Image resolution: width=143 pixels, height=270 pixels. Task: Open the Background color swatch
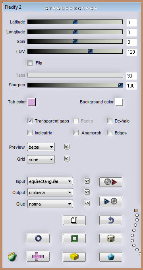pos(119,102)
